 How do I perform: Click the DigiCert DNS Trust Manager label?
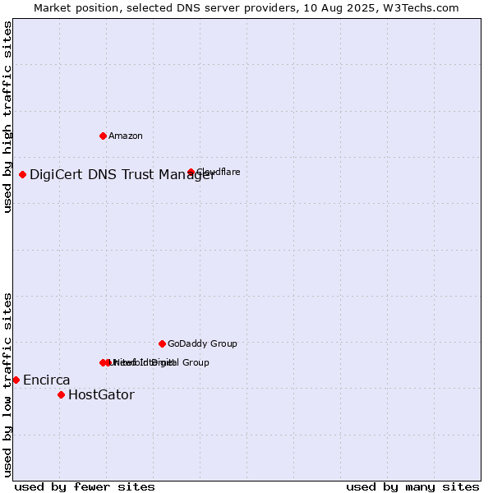coord(122,175)
